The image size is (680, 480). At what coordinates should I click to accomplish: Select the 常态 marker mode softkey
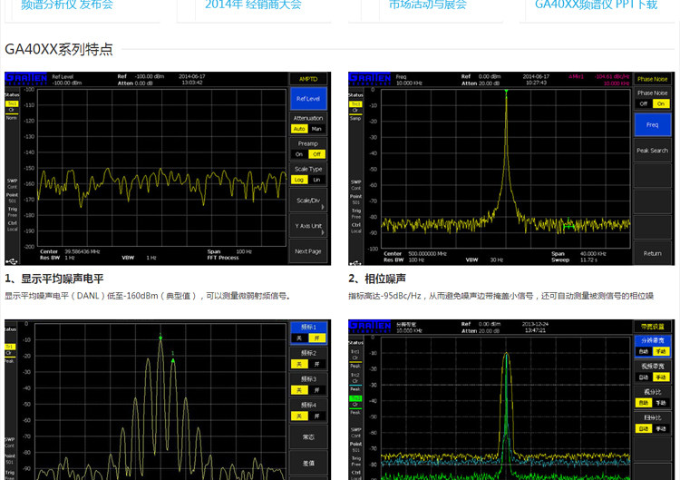(308, 437)
